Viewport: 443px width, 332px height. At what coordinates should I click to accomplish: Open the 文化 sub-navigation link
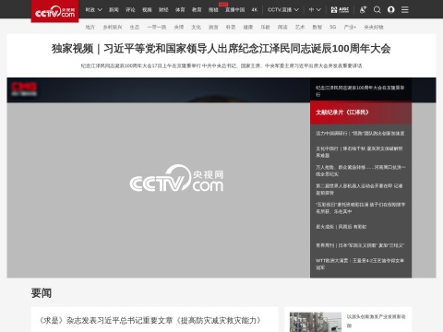point(196,27)
